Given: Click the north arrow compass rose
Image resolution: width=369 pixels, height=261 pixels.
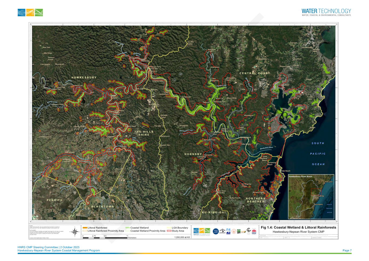Looking at the screenshot, I should click(x=75, y=232).
